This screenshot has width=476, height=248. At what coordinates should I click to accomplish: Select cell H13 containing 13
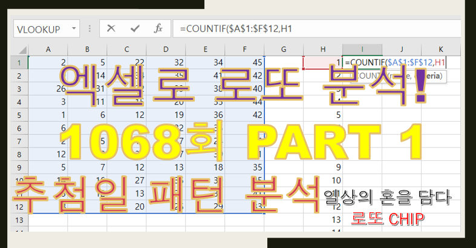point(323,220)
